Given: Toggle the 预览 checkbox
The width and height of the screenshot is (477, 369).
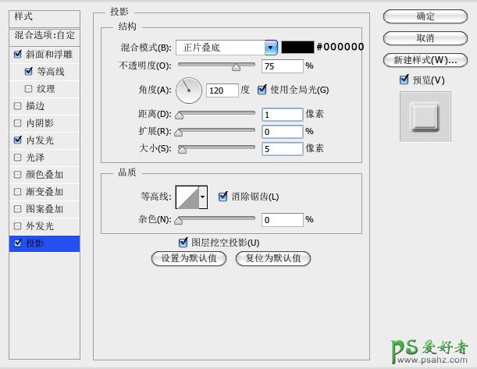Looking at the screenshot, I should click(404, 80).
